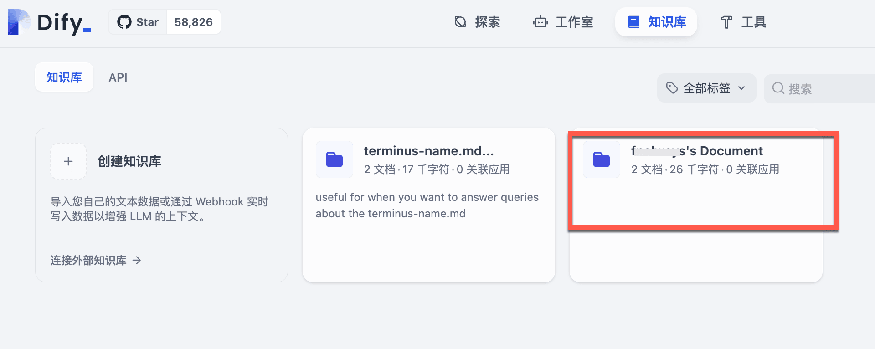Click the plus icon for creating knowledge base
Screen dimensions: 875x349
pyautogui.click(x=68, y=161)
